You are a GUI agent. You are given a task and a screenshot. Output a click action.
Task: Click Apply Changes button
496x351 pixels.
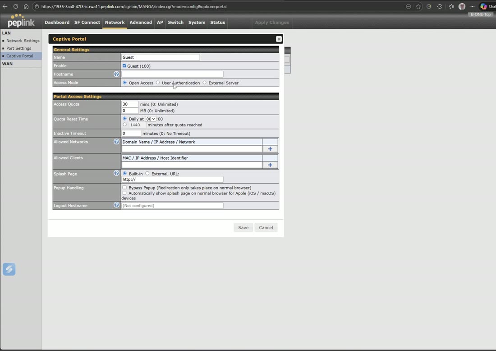pyautogui.click(x=272, y=23)
